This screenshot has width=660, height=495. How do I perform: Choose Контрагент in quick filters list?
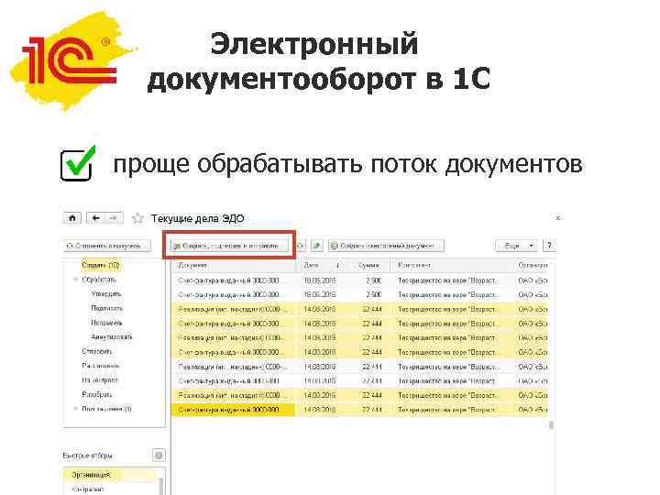(110, 489)
